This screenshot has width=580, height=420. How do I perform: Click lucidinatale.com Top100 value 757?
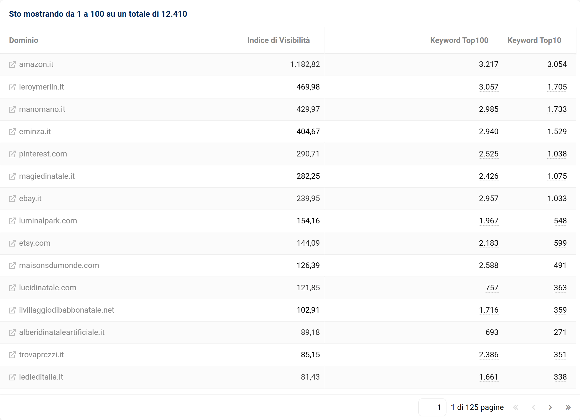click(x=492, y=288)
